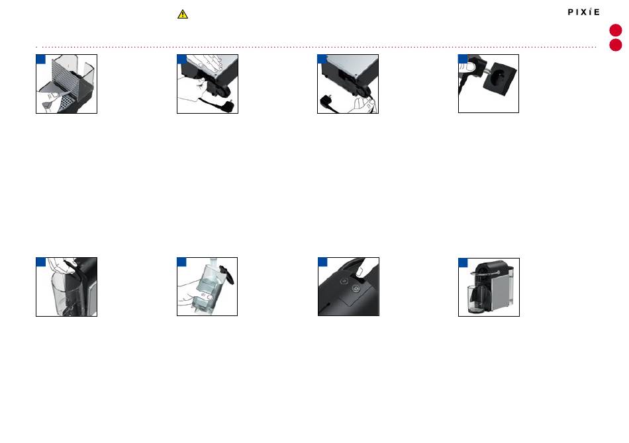
Task: Select the complete coffee machine with cup image
Action: (489, 287)
